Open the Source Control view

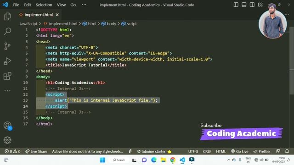point(7,46)
